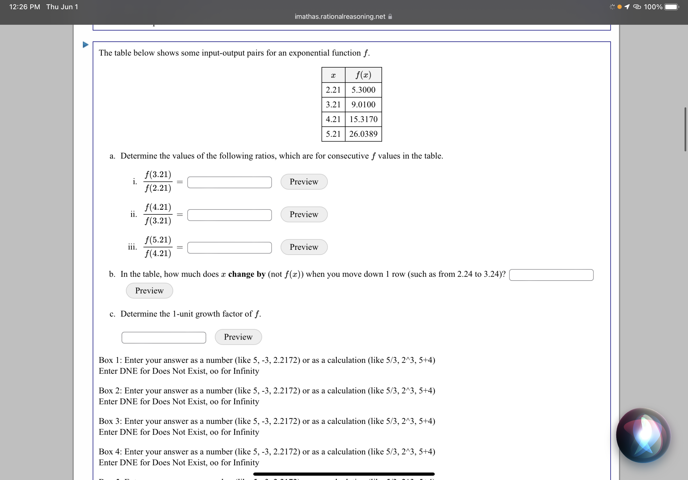The height and width of the screenshot is (480, 688).
Task: Select the 100% battery percentage text
Action: [x=653, y=7]
